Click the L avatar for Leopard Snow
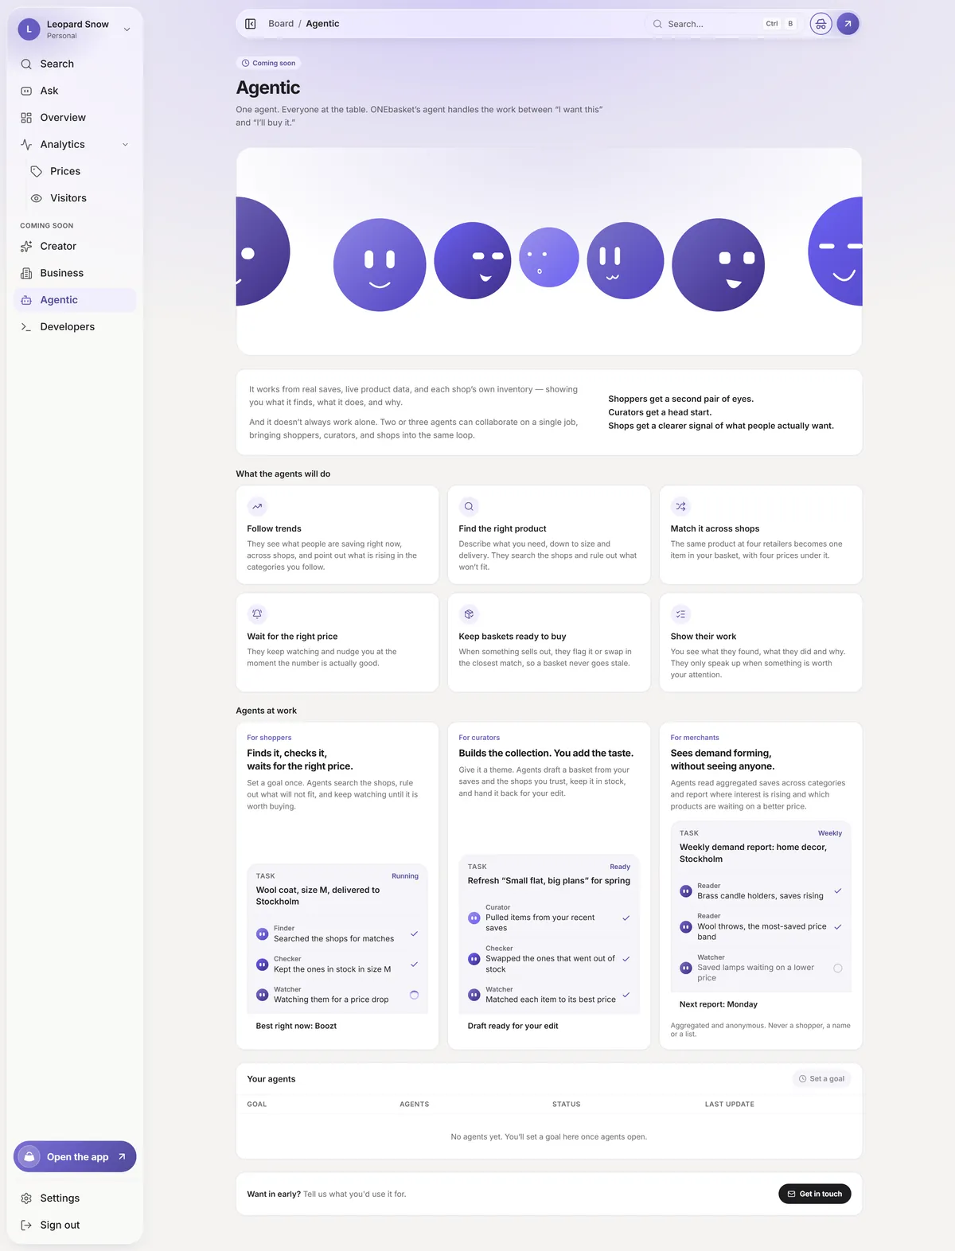The height and width of the screenshot is (1251, 955). click(x=29, y=29)
